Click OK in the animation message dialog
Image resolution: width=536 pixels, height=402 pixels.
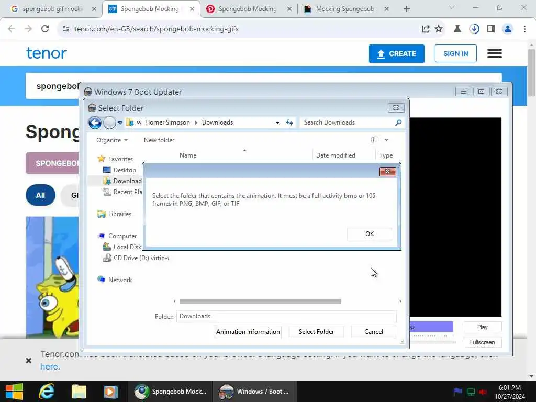[x=369, y=234]
